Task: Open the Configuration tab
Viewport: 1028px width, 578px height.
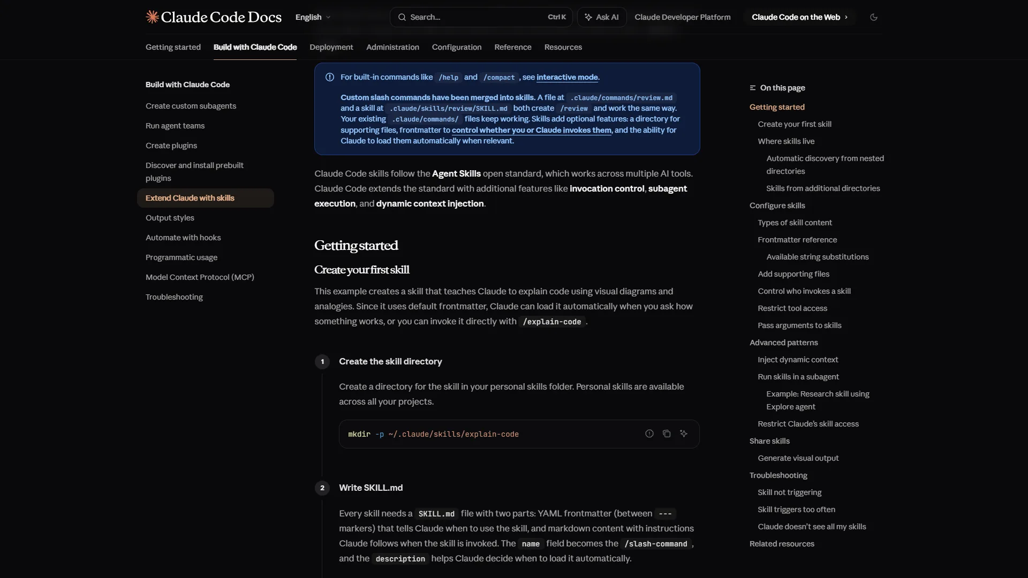Action: pyautogui.click(x=457, y=47)
